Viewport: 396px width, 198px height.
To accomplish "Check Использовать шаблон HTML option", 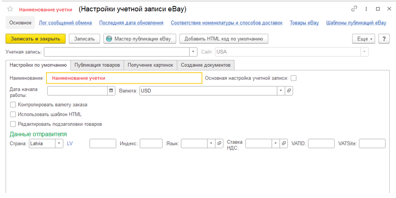I will pos(13,114).
